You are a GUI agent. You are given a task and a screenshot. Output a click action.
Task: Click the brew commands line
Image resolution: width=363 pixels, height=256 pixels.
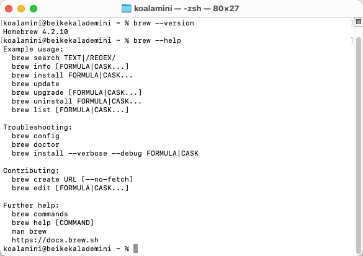pyautogui.click(x=40, y=214)
